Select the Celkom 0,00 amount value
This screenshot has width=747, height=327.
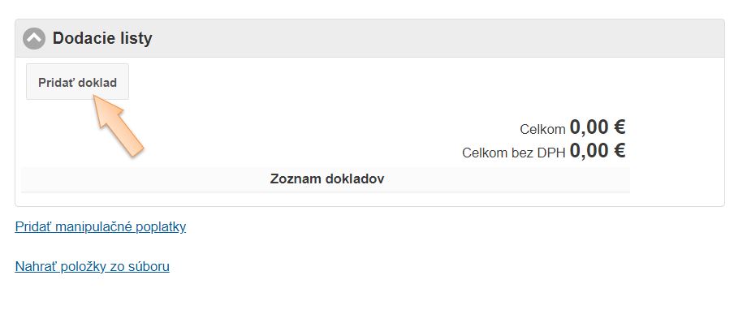(588, 127)
